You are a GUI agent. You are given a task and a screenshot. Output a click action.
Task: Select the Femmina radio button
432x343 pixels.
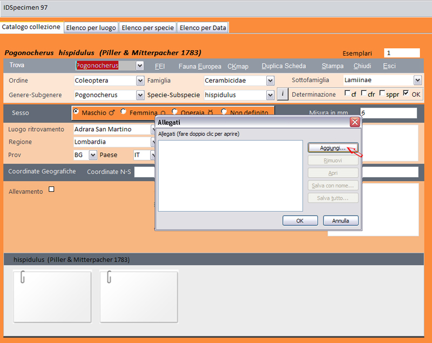pyautogui.click(x=124, y=112)
